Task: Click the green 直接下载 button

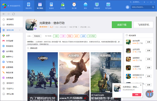Action: point(122,25)
